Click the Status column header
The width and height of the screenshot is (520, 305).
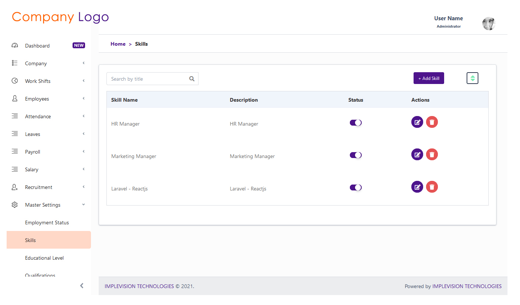point(356,100)
